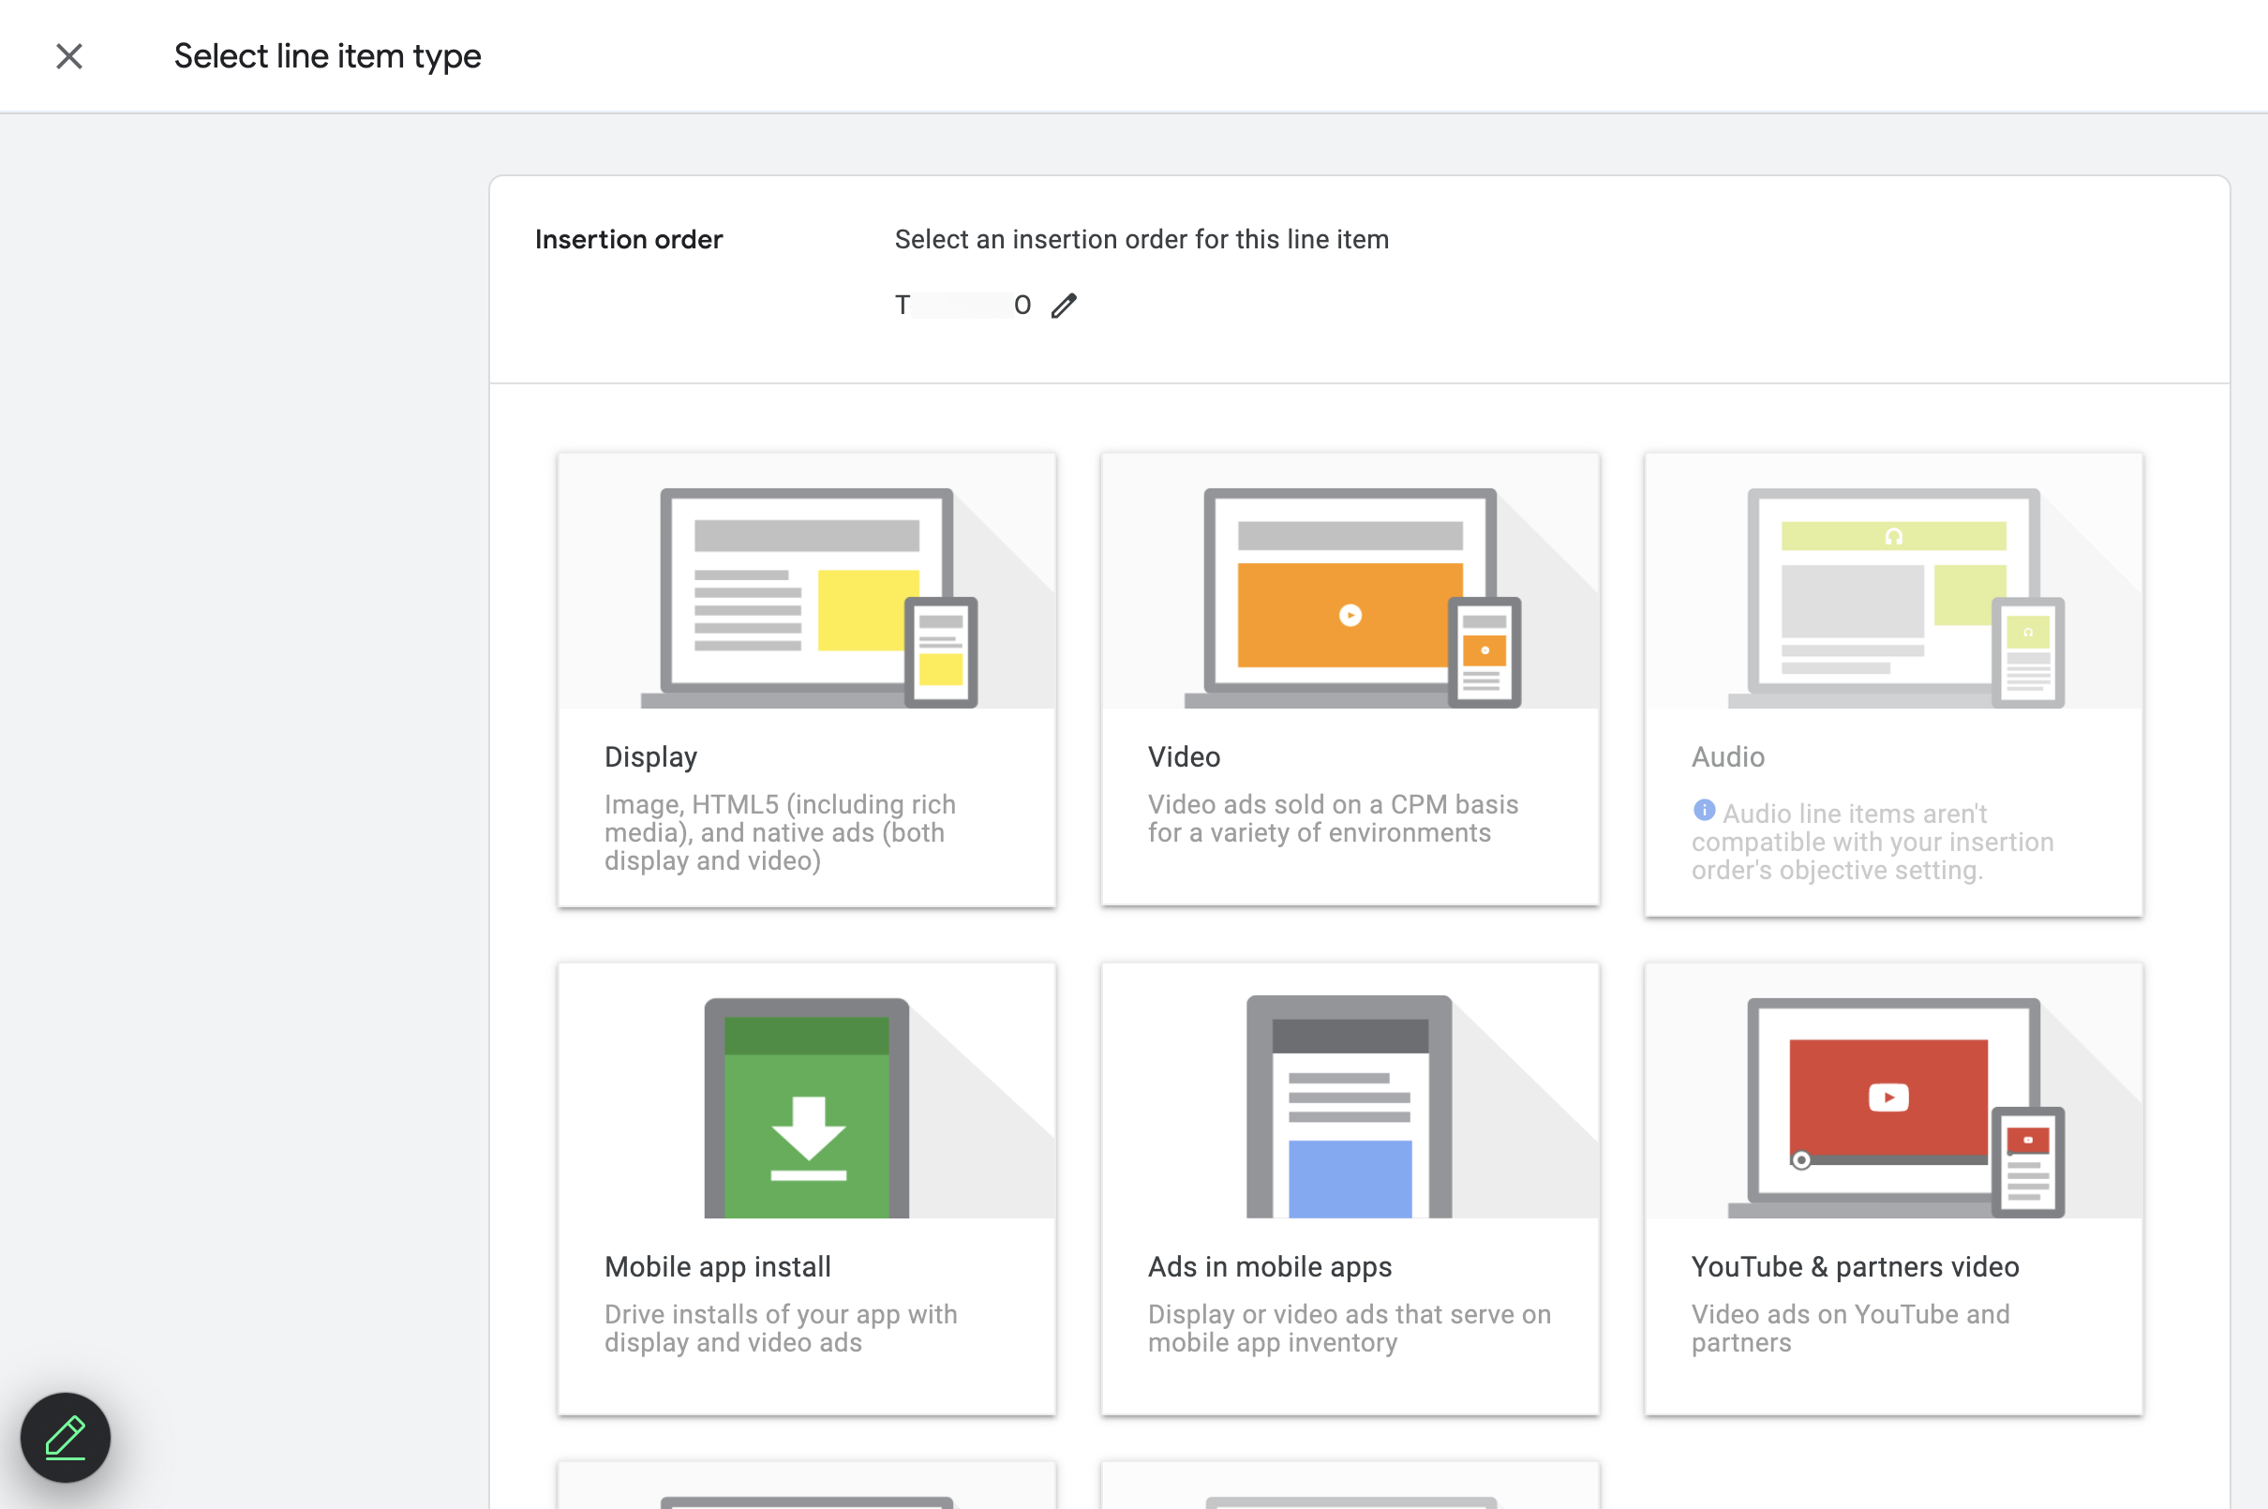Choose YouTube & partners video title
This screenshot has width=2268, height=1509.
(x=1855, y=1267)
